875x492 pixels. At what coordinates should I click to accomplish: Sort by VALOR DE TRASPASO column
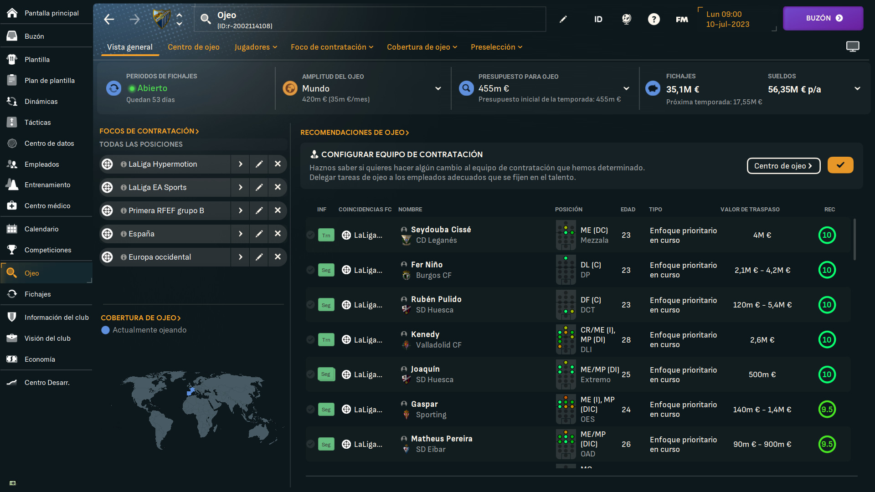[750, 210]
